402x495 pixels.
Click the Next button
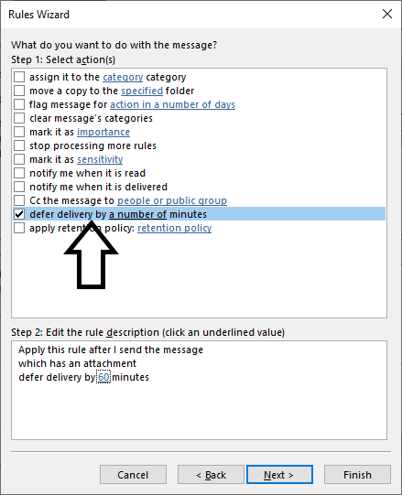point(279,475)
